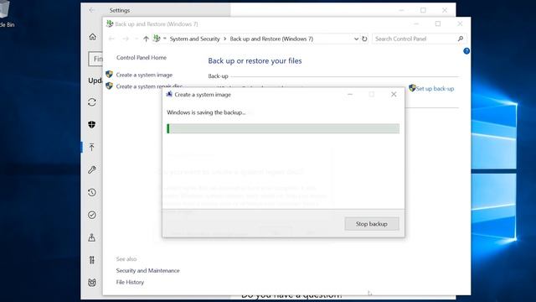Click recent locations dropdown arrow

(x=137, y=39)
